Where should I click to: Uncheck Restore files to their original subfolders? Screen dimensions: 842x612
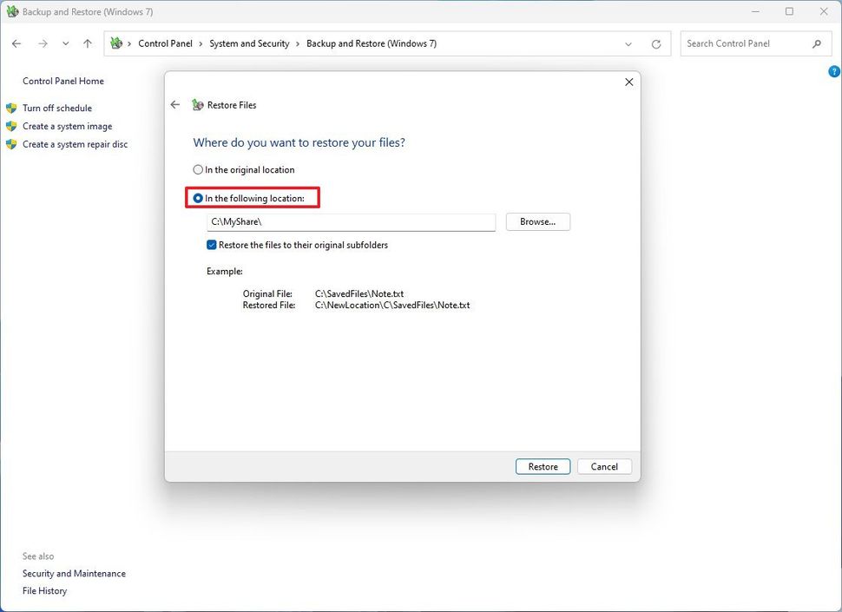click(x=211, y=245)
